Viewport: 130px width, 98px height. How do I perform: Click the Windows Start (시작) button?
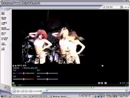[x=4, y=96]
